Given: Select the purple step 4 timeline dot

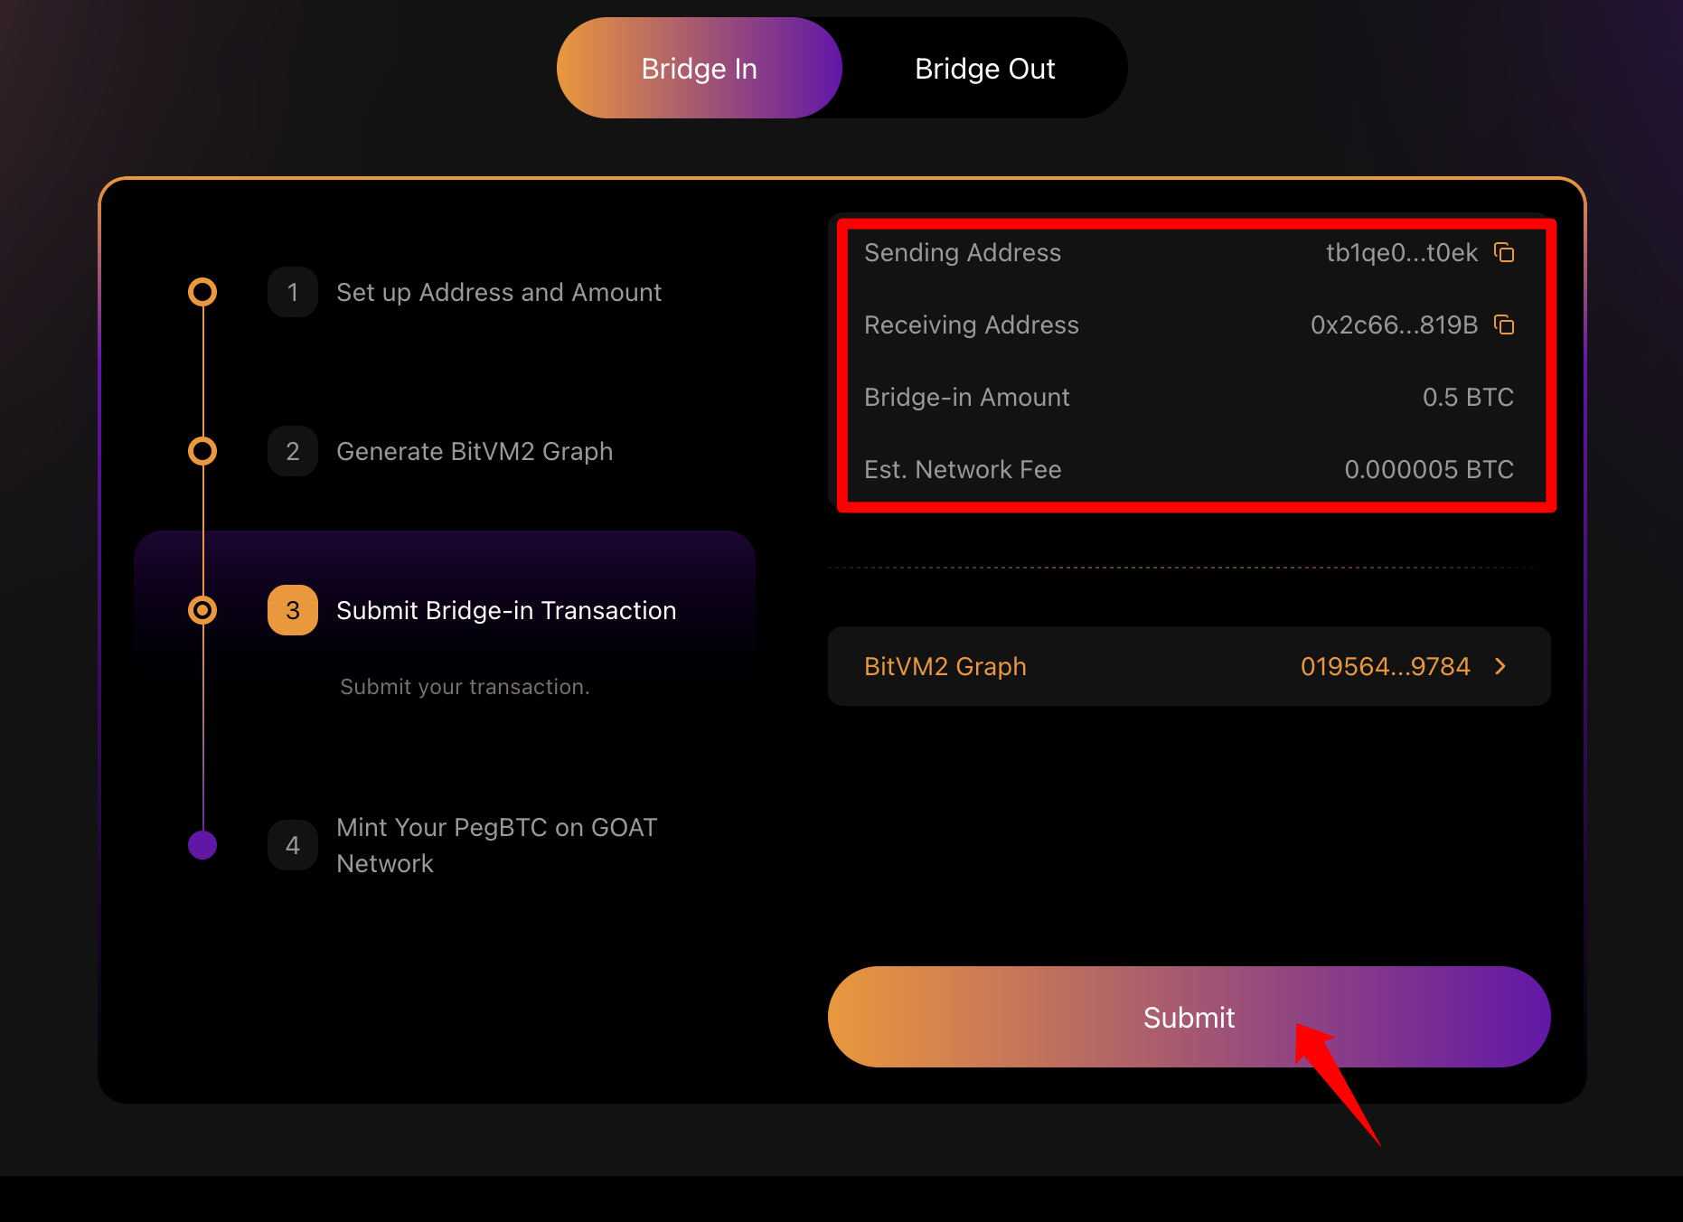Looking at the screenshot, I should (202, 845).
